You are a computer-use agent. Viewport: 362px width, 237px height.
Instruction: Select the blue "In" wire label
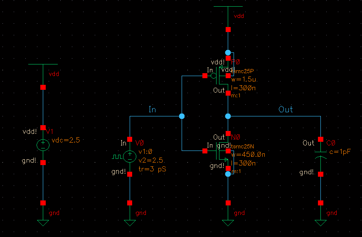point(152,109)
